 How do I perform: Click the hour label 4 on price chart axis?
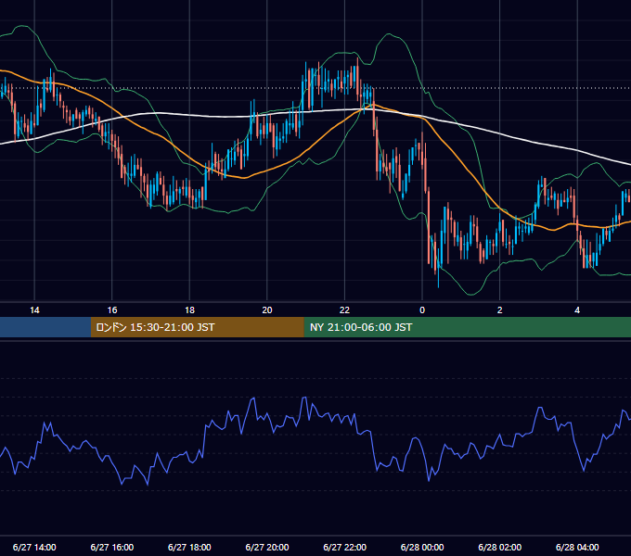click(x=577, y=310)
